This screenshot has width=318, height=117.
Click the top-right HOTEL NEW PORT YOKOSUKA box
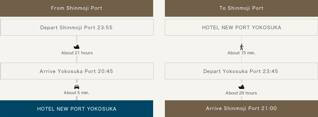pos(241,27)
